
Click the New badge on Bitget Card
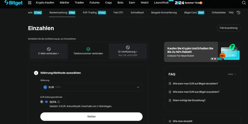pyautogui.click(x=201, y=13)
